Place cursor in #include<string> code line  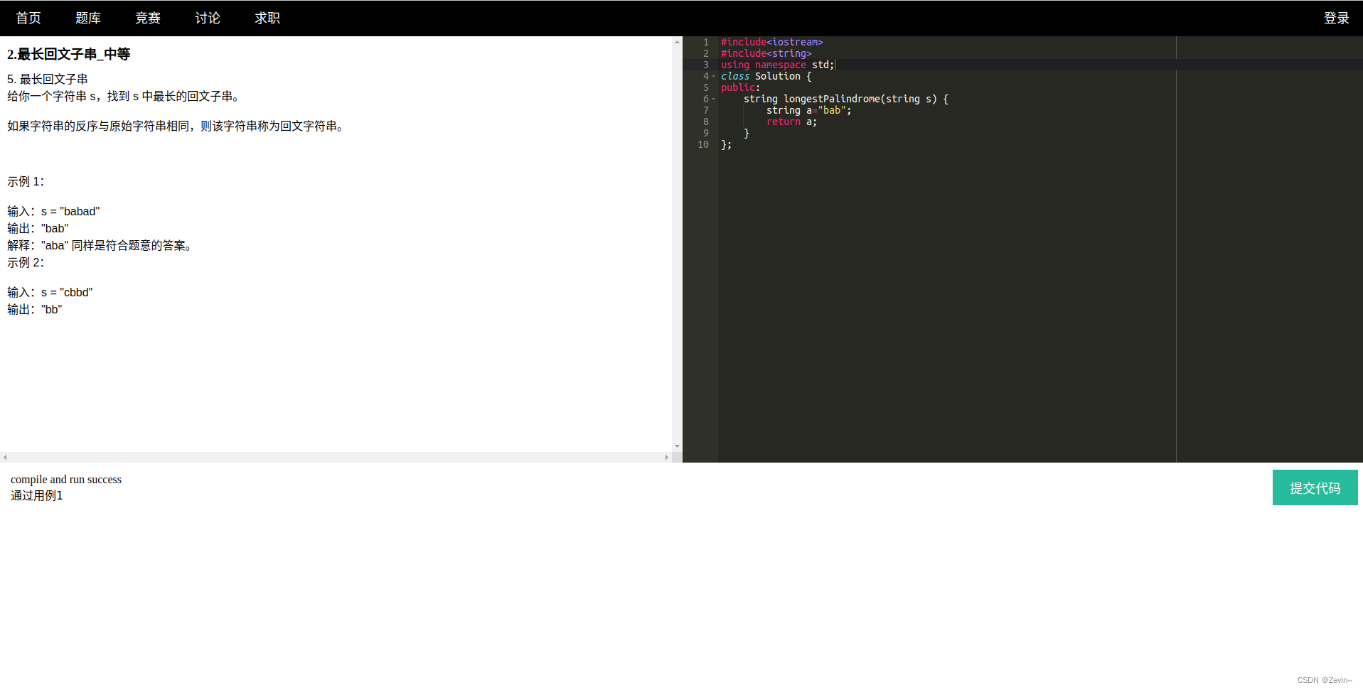(x=766, y=53)
